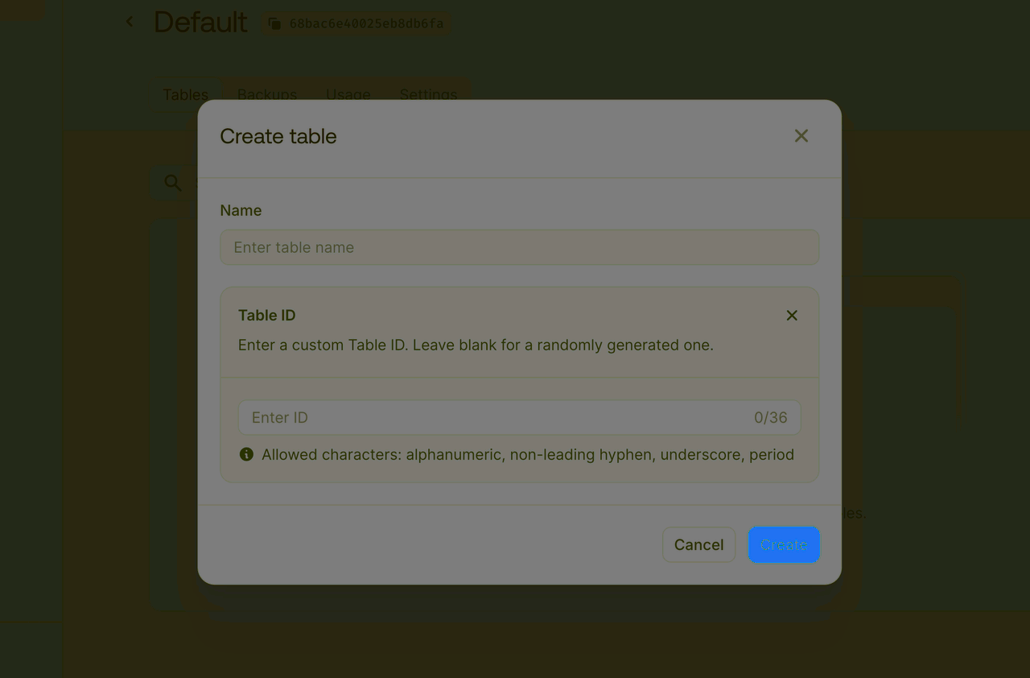Select the Tables tab
Viewport: 1030px width, 678px height.
[184, 94]
